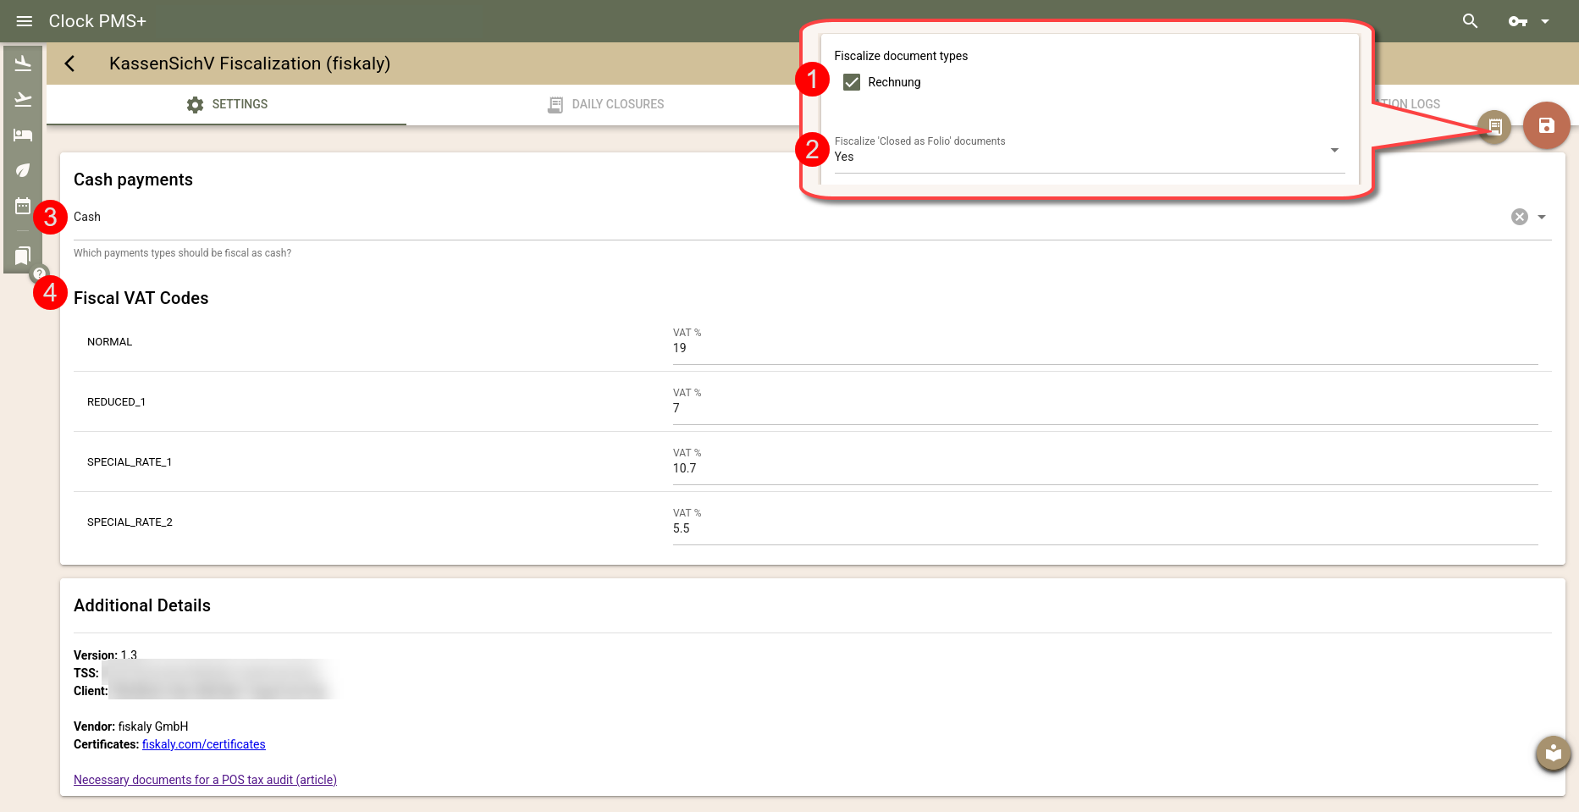Open search with the magnifier icon
Image resolution: width=1579 pixels, height=812 pixels.
[1470, 21]
